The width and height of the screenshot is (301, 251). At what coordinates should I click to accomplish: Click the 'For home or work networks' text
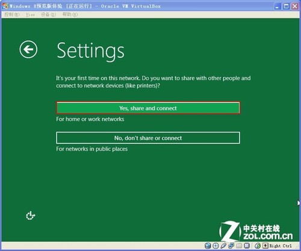pos(90,119)
